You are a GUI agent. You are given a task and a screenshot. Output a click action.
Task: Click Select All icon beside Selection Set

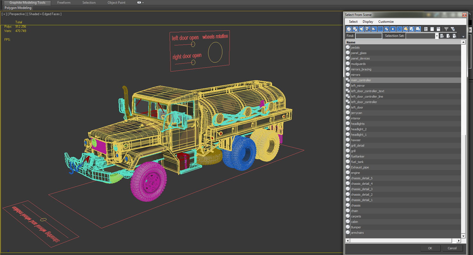coord(442,36)
